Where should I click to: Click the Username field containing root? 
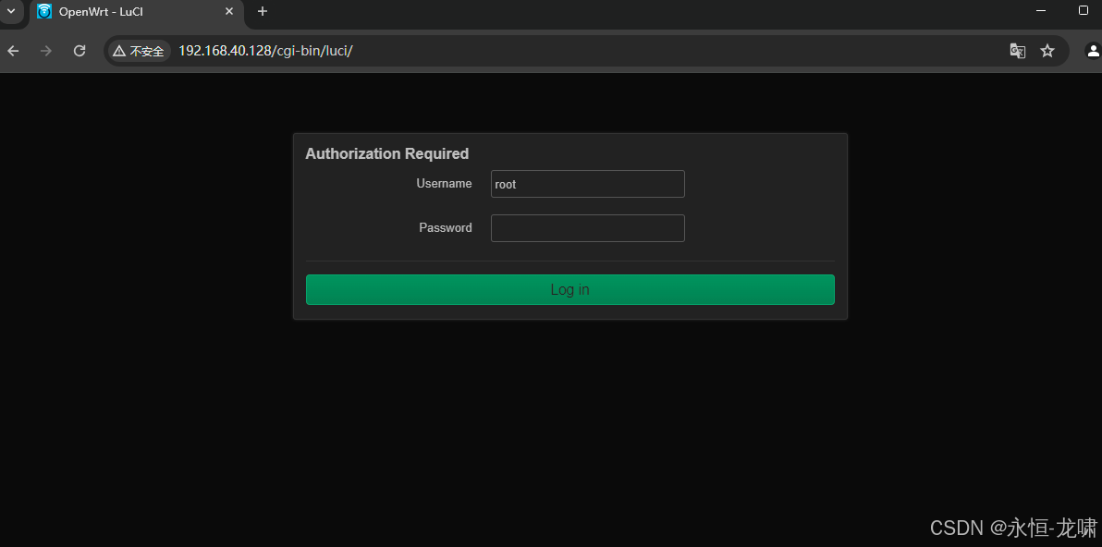588,184
